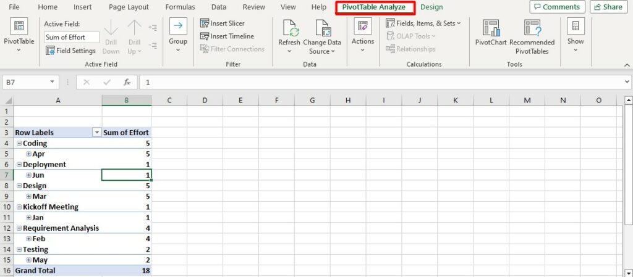Expand the Jun item
This screenshot has width=633, height=277.
(x=28, y=175)
